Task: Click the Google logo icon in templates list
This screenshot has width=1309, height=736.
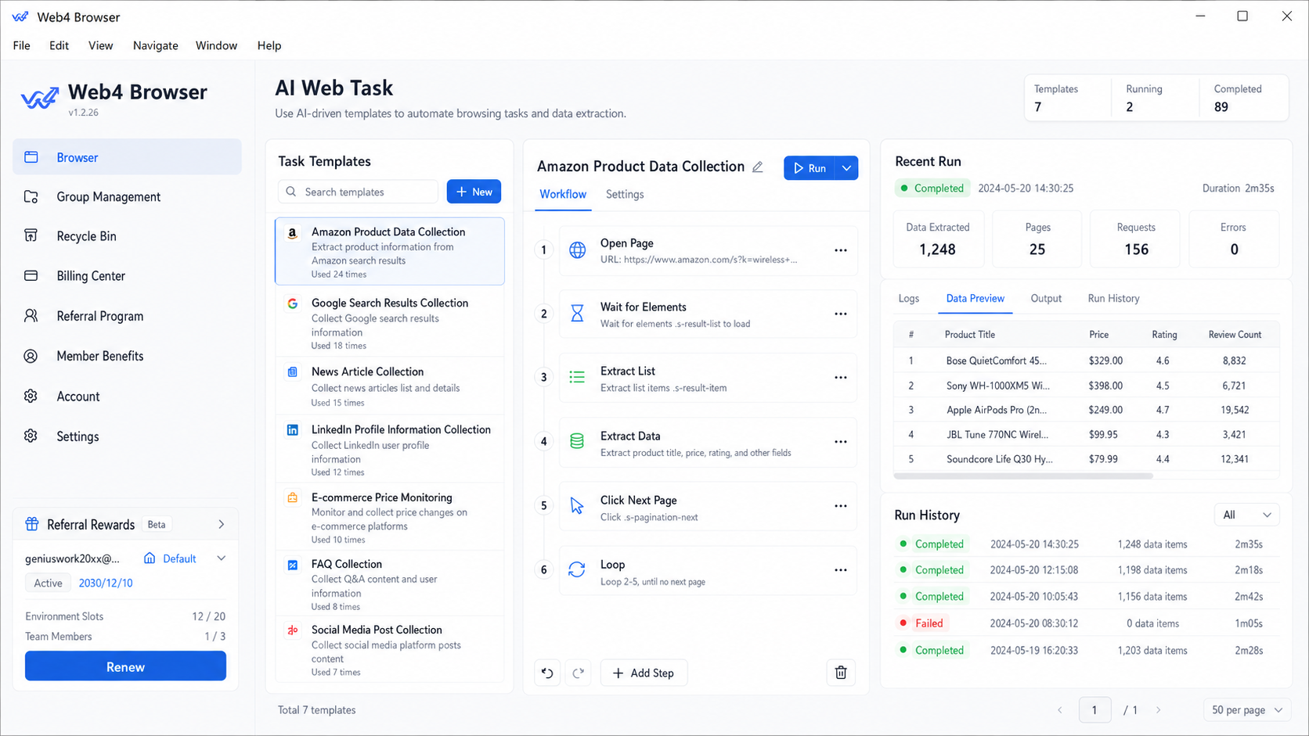Action: pos(292,303)
